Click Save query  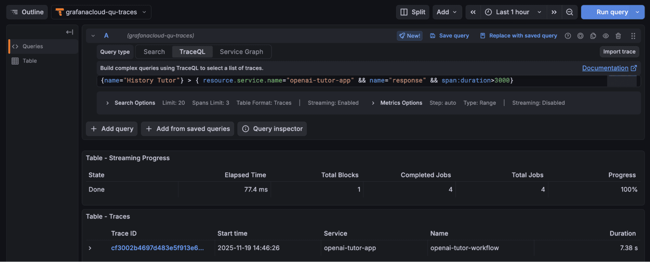[x=449, y=36]
